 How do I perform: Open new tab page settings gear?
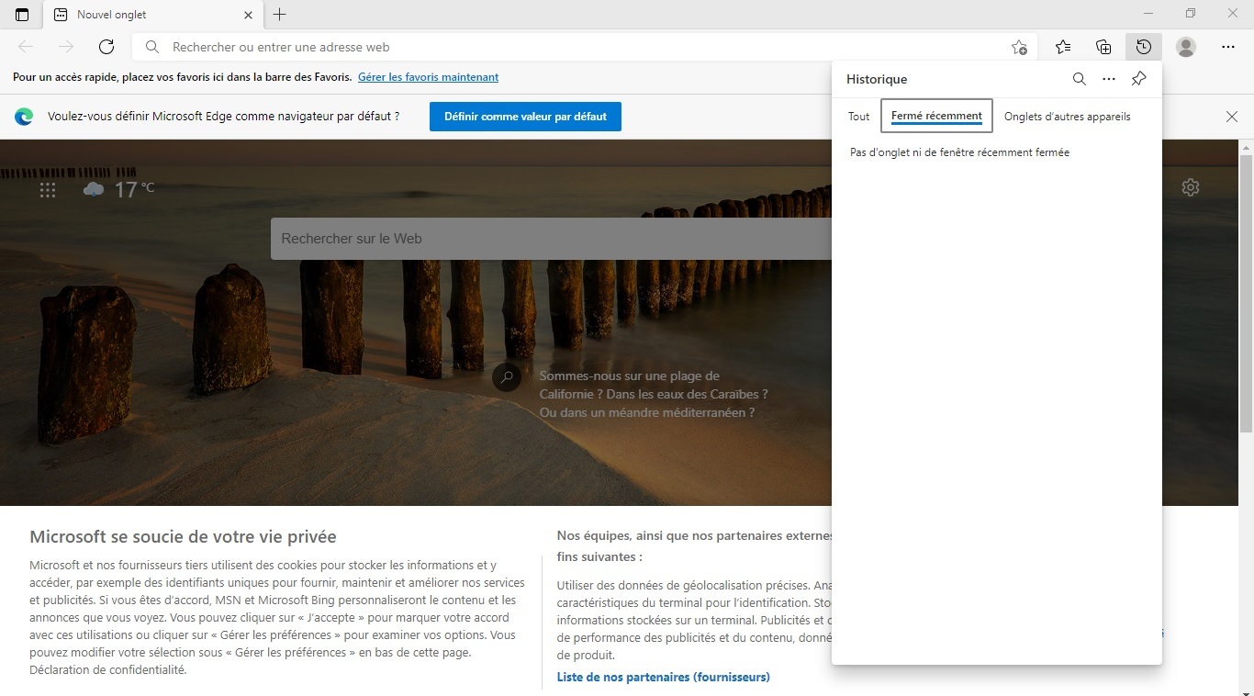click(1191, 187)
